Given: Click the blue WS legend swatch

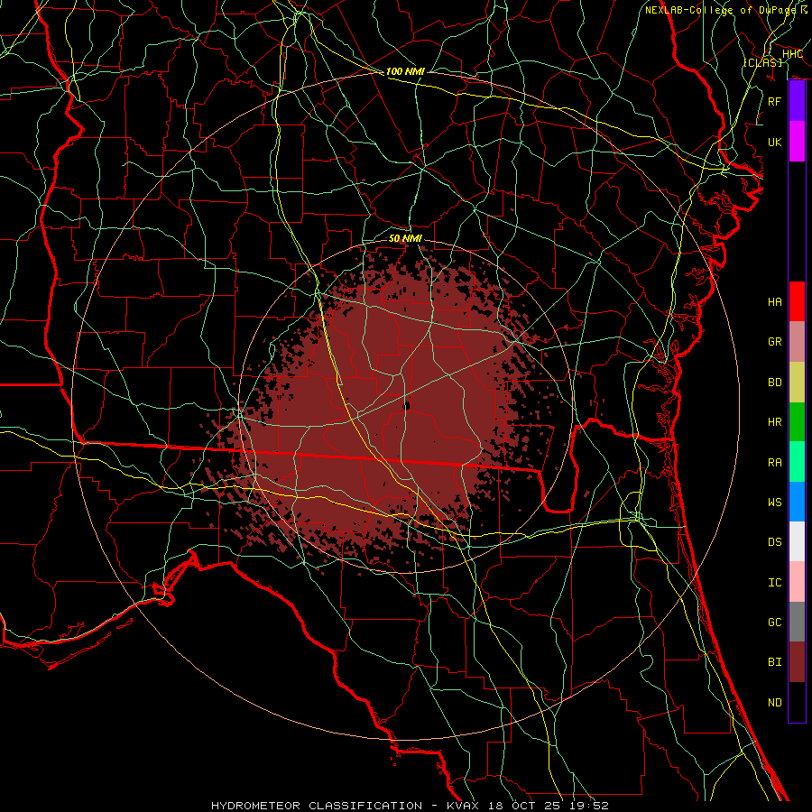Looking at the screenshot, I should coord(797,502).
